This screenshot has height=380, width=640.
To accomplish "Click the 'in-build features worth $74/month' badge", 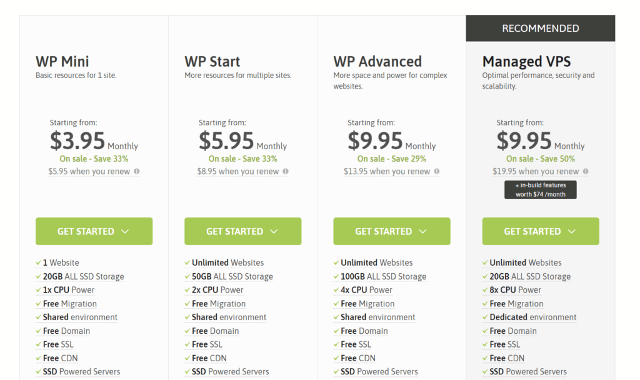I will point(540,190).
